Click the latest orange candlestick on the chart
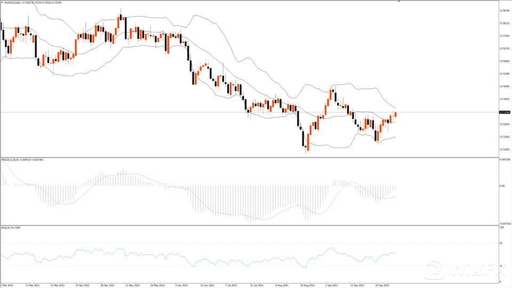This screenshot has height=288, width=512. pos(395,114)
